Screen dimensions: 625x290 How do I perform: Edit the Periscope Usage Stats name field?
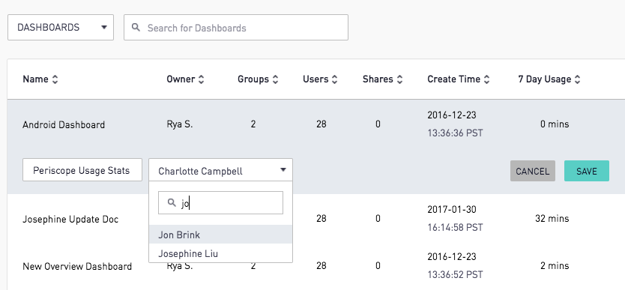pos(82,170)
